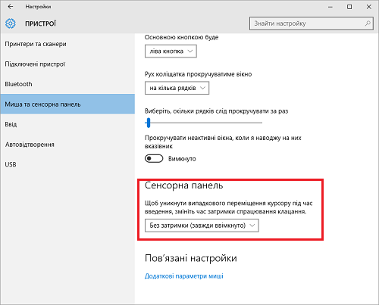Open the 'ліва кнопка' primary button dropdown
379x305 pixels.
[x=171, y=51]
